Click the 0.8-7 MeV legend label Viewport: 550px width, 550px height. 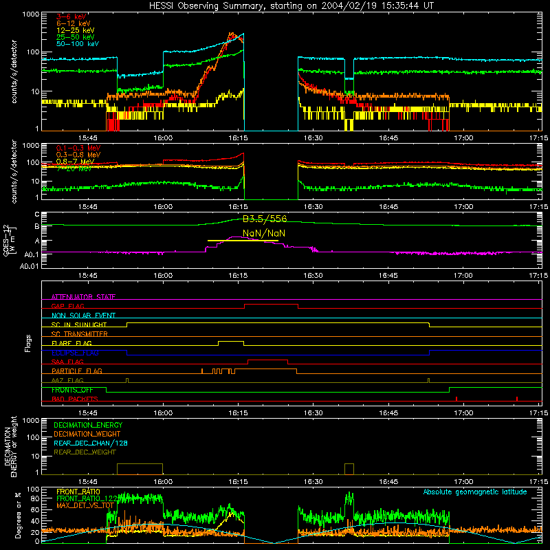[x=75, y=162]
